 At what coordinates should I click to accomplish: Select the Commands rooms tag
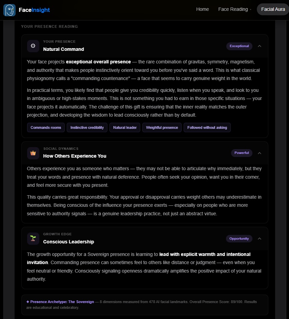coord(46,127)
